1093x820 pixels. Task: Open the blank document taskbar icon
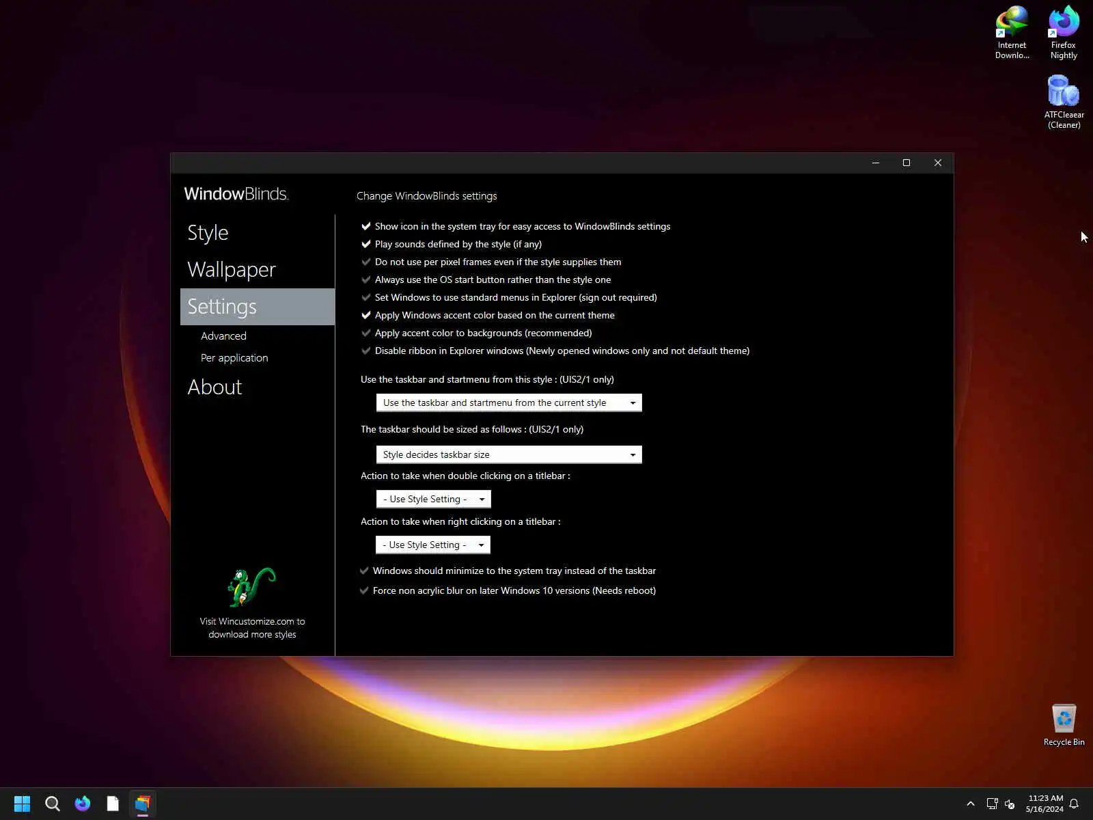[113, 804]
